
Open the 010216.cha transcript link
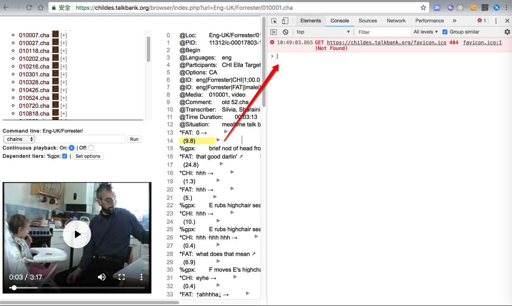pyautogui.click(x=34, y=66)
